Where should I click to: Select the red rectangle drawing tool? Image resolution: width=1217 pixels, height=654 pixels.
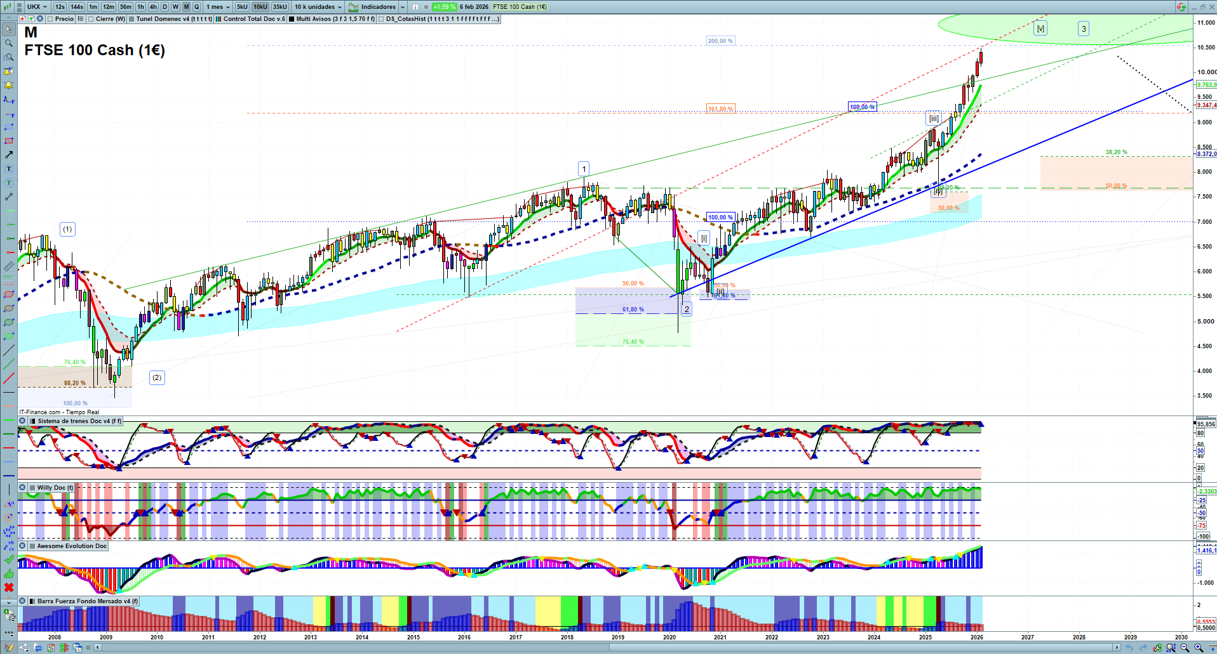point(9,141)
